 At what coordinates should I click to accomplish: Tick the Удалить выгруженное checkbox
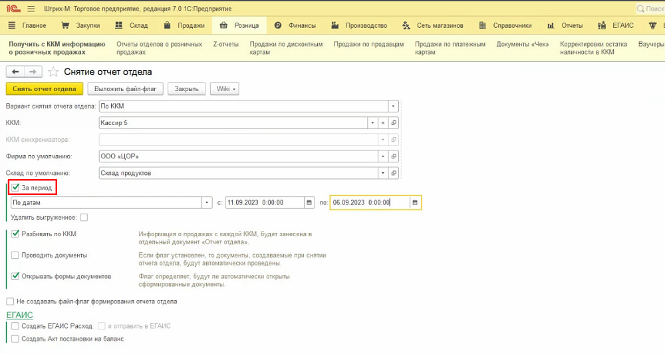point(84,217)
